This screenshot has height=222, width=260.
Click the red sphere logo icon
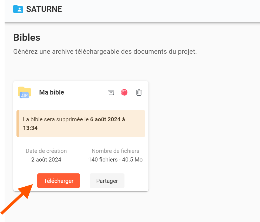124,92
